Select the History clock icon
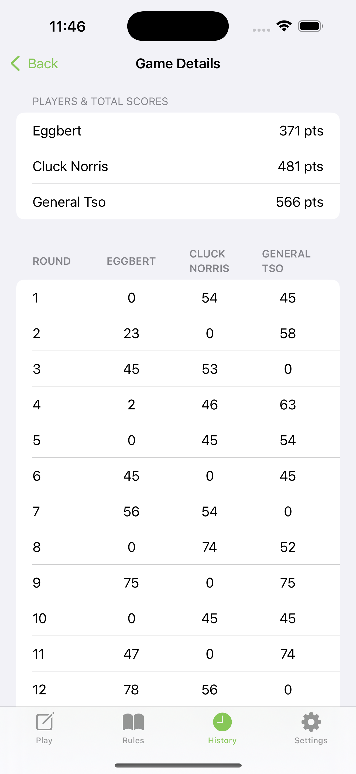 coord(222,722)
